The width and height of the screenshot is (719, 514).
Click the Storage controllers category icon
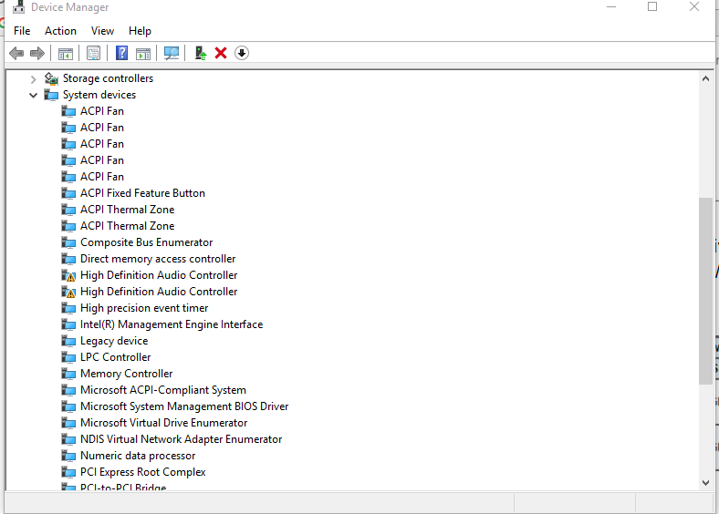[51, 78]
